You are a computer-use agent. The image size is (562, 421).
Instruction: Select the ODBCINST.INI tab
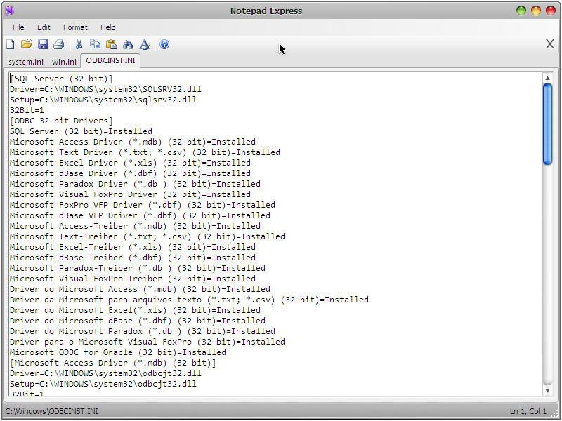pos(110,60)
